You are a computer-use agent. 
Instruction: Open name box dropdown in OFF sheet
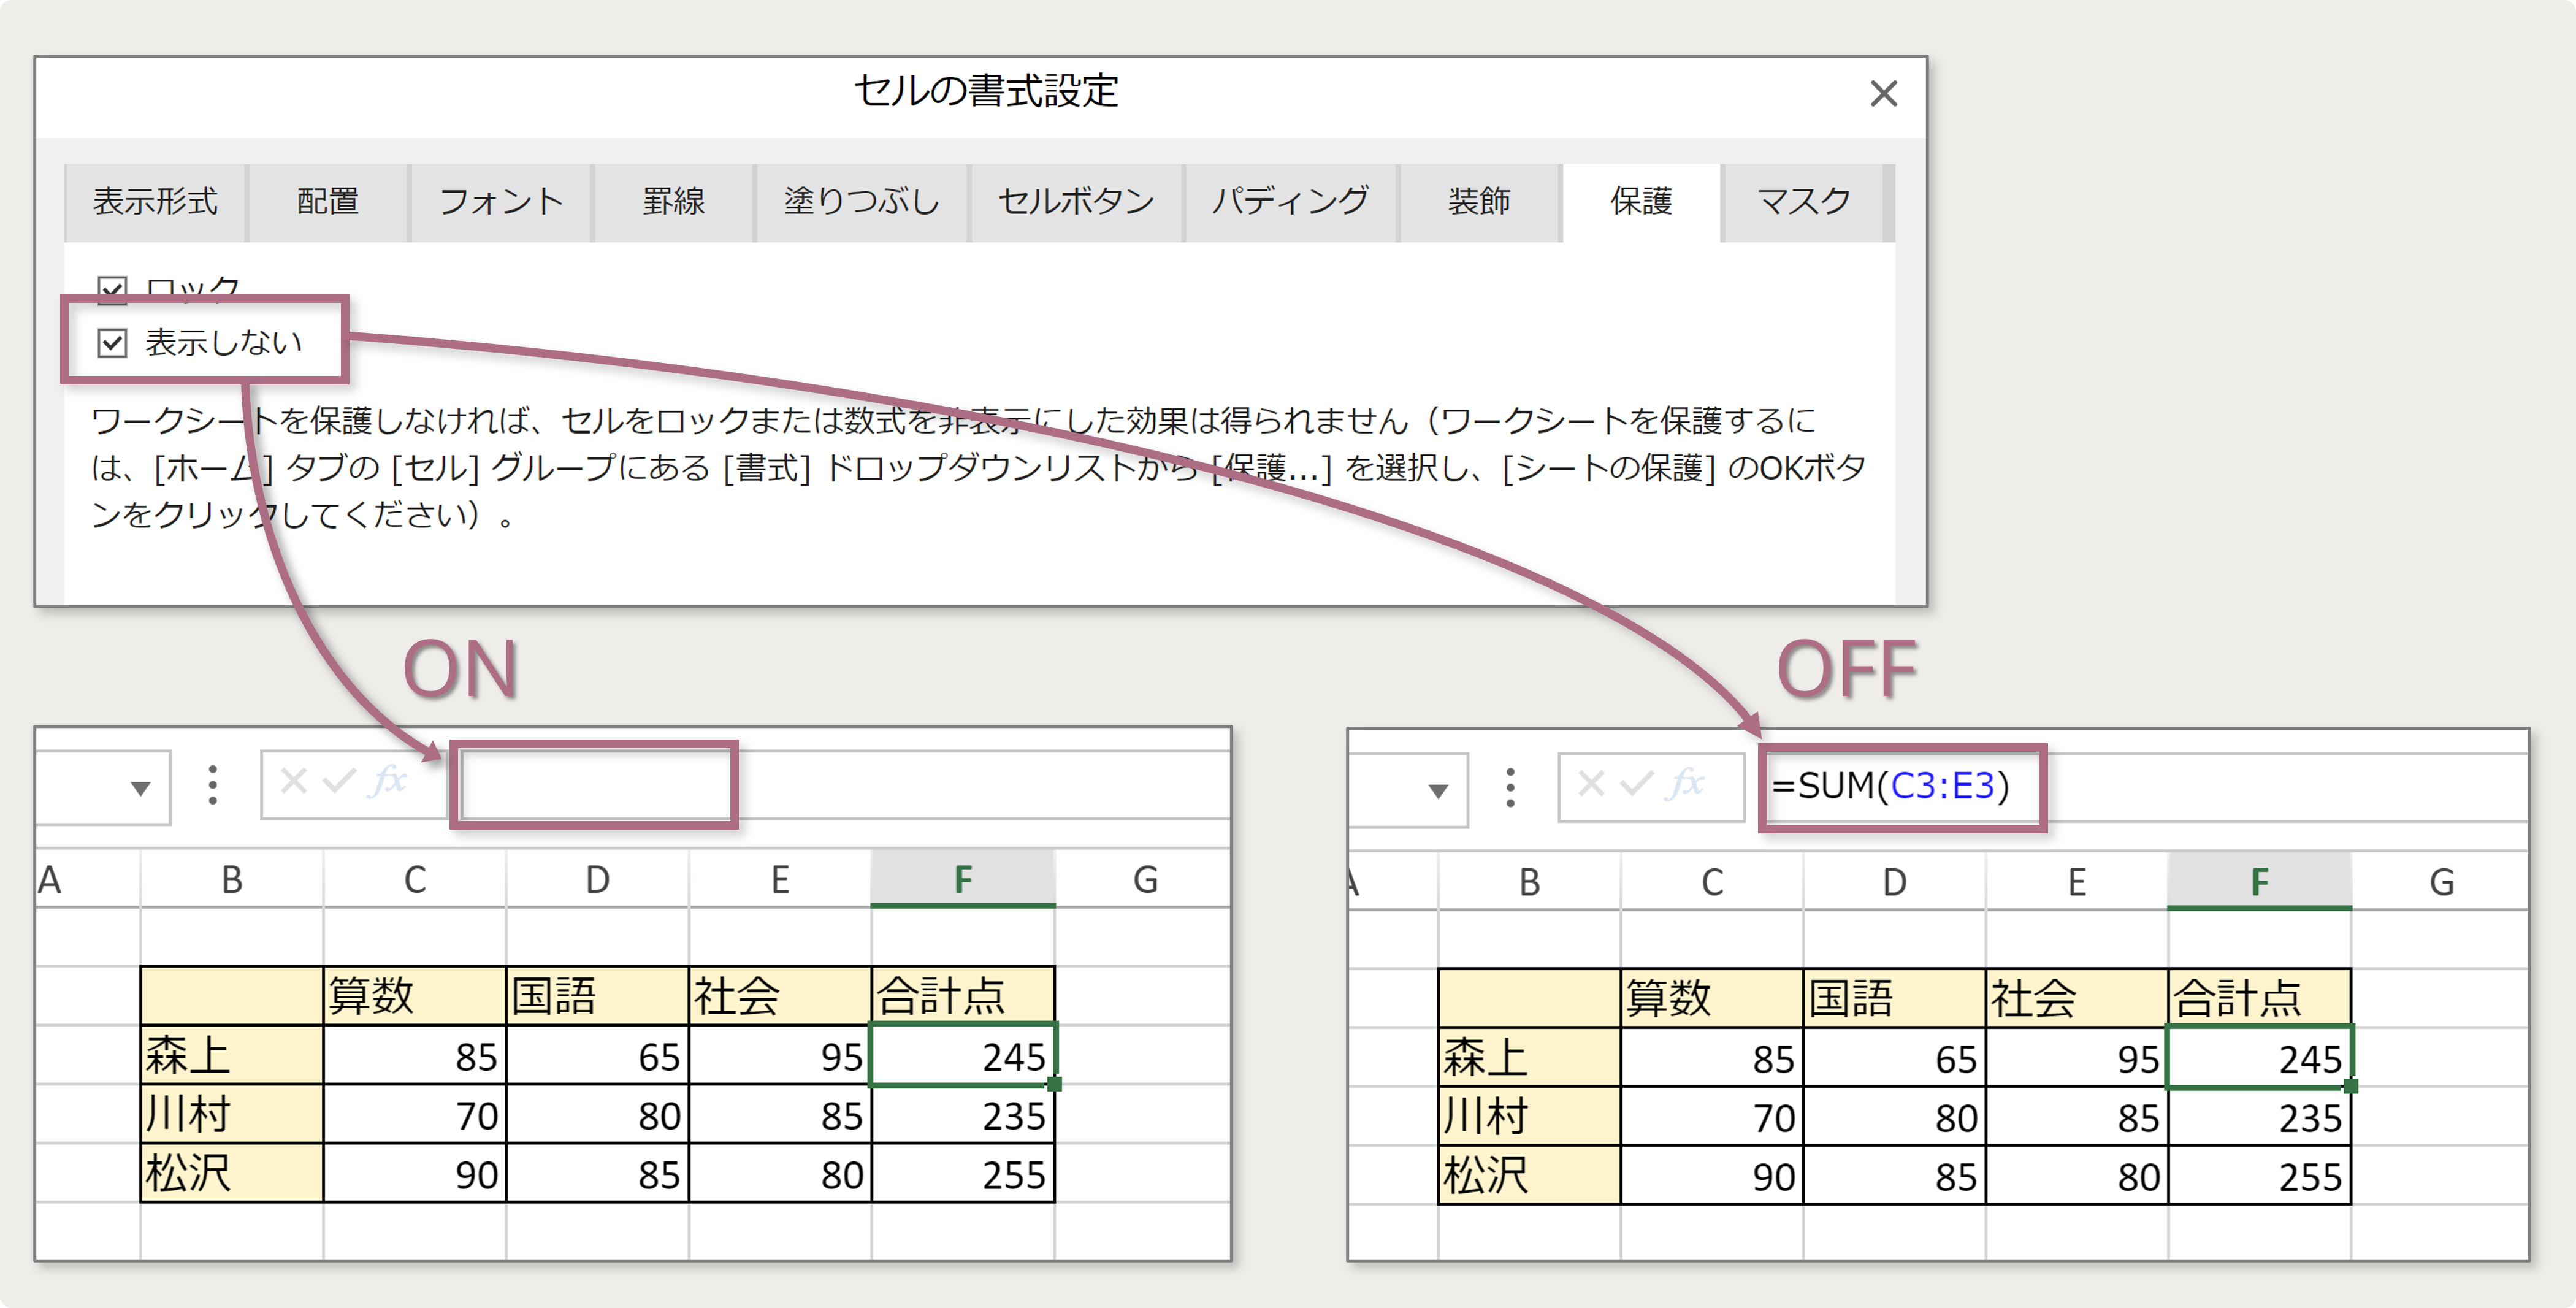click(x=1438, y=791)
